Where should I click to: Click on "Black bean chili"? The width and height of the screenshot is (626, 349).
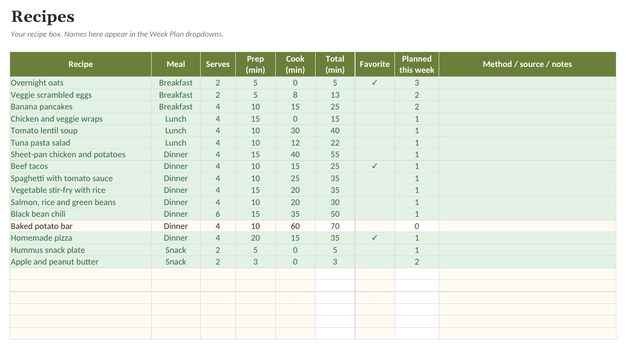[81, 214]
